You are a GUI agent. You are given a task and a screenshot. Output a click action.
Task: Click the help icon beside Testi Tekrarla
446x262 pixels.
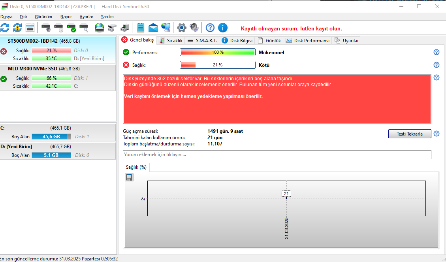[437, 134]
